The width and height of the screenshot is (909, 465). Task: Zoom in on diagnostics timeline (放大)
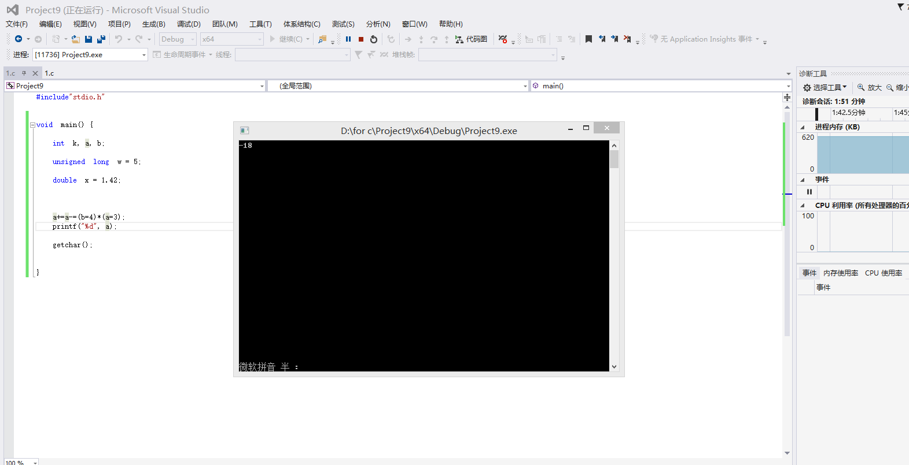[869, 88]
